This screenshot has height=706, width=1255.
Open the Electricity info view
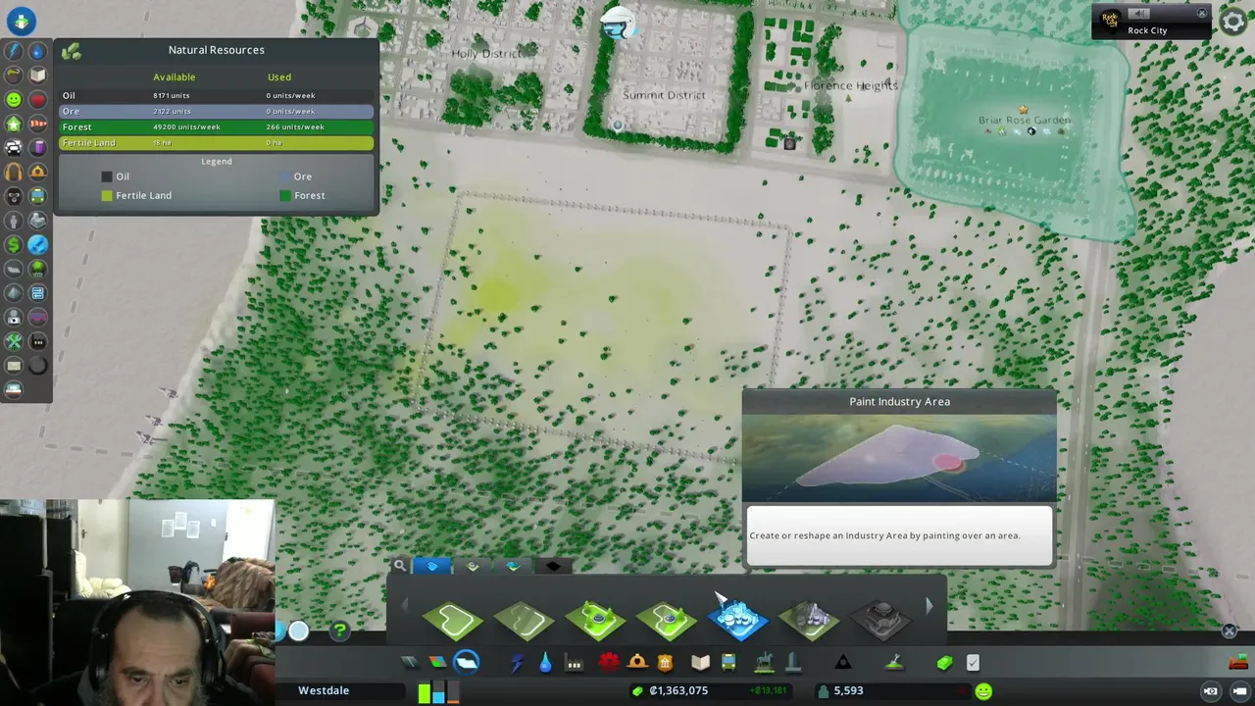point(14,51)
